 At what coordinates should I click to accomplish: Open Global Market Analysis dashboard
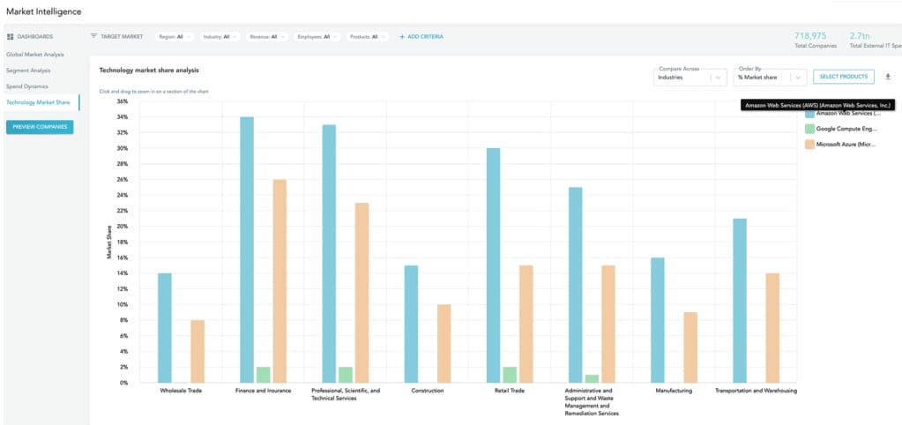(35, 55)
